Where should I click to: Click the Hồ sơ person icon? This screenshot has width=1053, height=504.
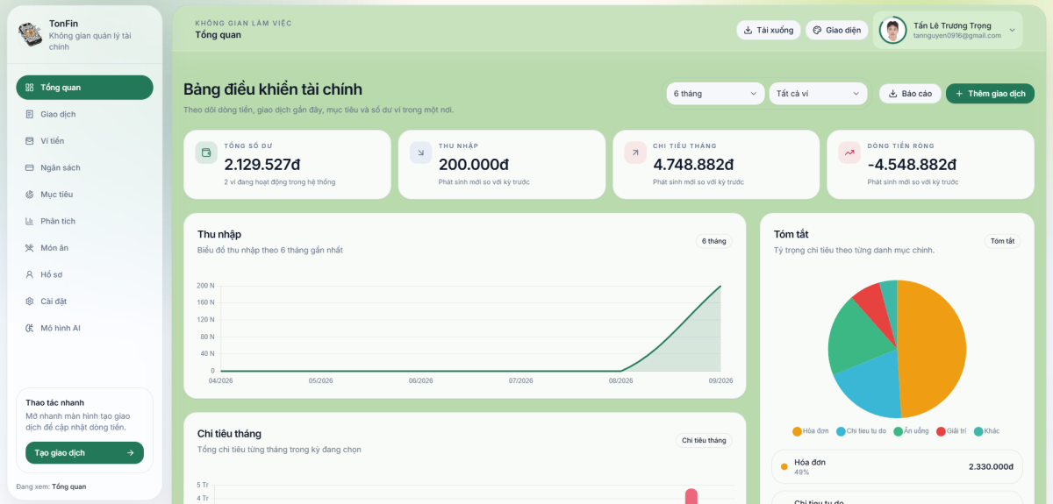point(29,274)
